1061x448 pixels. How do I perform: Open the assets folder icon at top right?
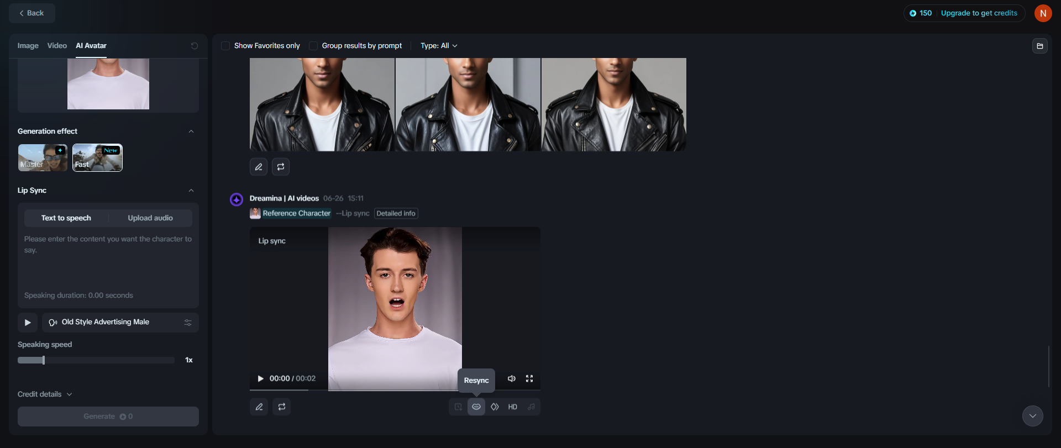click(1039, 46)
